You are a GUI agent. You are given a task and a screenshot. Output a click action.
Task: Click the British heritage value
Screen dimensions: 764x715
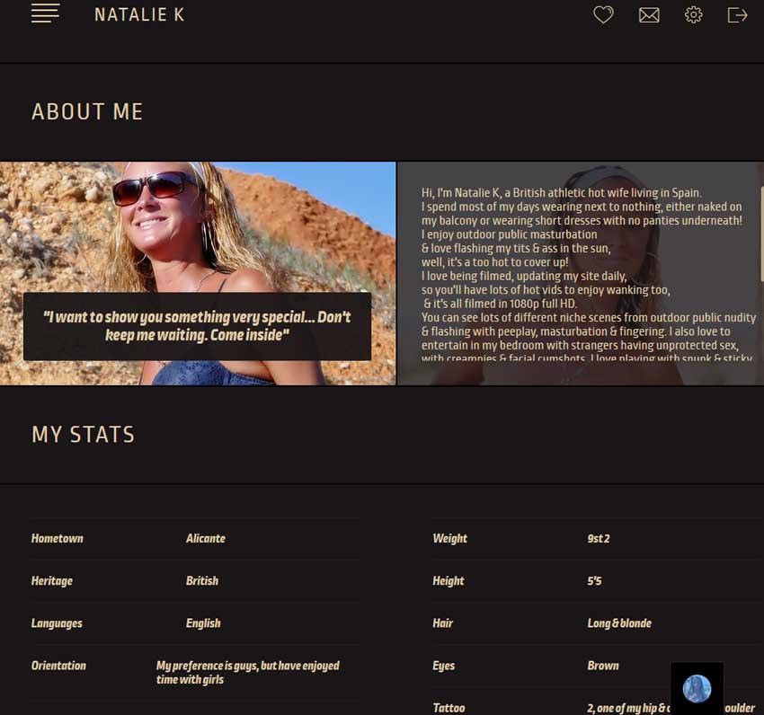[202, 580]
